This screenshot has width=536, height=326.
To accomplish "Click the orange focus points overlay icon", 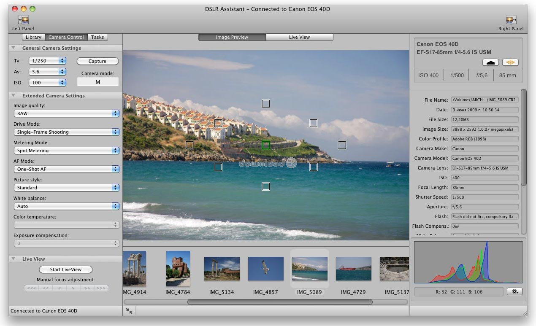I will [510, 62].
